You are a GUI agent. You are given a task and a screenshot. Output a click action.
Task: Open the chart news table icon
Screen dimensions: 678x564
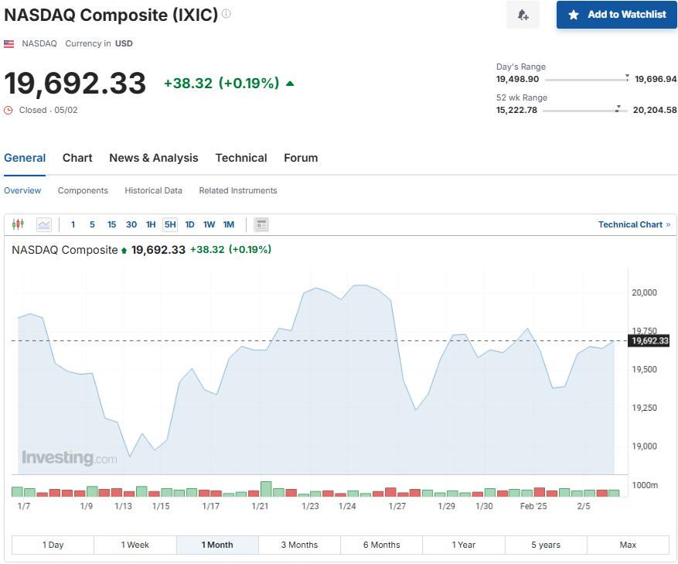point(261,224)
